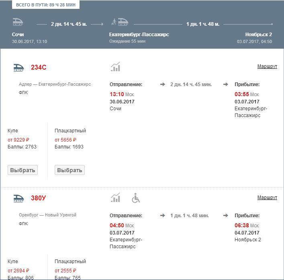This screenshot has width=284, height=280.
Task: Click the transfer icon above Екатеринбург-Пассажирс
Action: tap(120, 22)
